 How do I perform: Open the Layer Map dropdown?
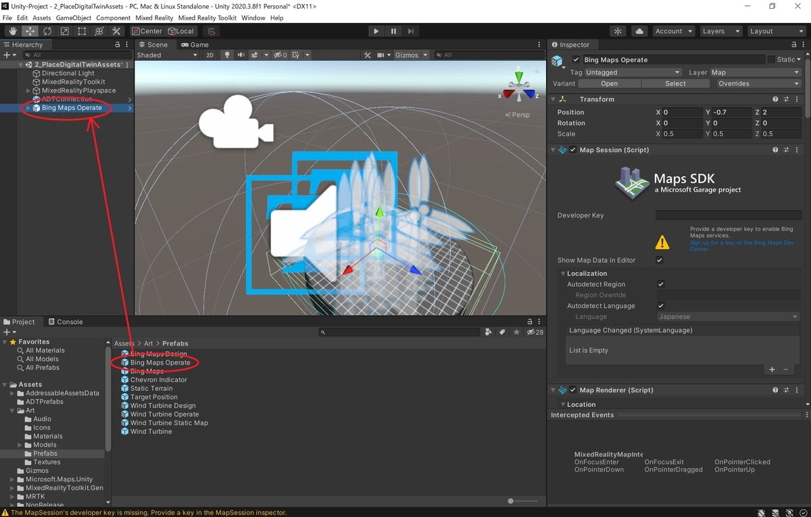(755, 72)
